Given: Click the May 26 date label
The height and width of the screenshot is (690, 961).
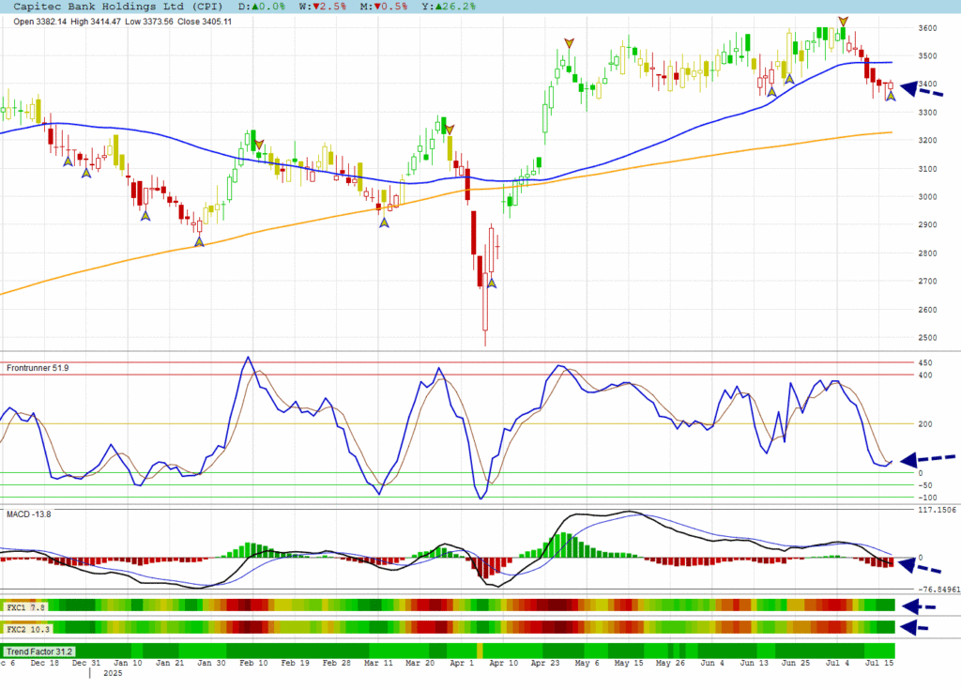Looking at the screenshot, I should pyautogui.click(x=670, y=663).
